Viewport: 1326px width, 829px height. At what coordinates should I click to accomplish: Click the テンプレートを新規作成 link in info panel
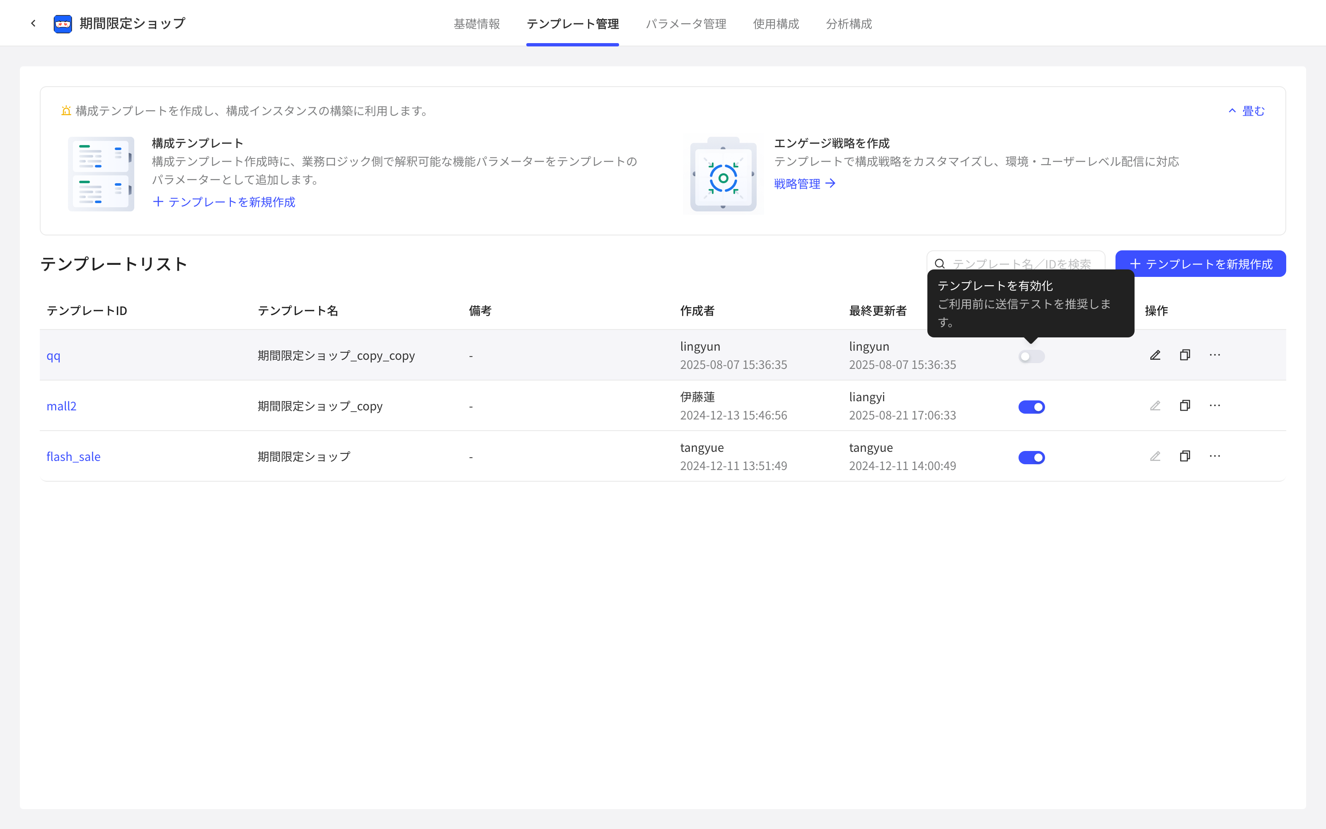224,202
